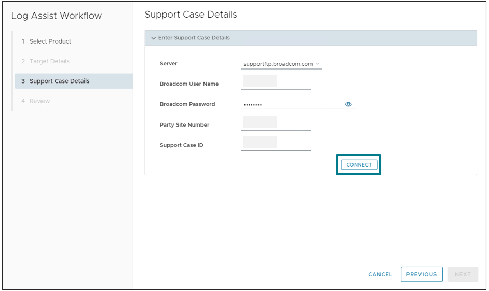Select the Support Case Details workflow step

coord(59,81)
